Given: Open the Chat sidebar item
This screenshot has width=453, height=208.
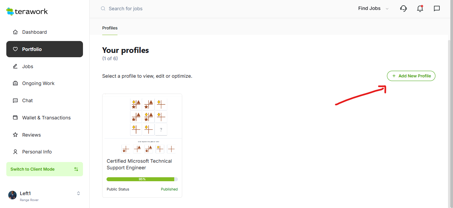Looking at the screenshot, I should coord(27,101).
